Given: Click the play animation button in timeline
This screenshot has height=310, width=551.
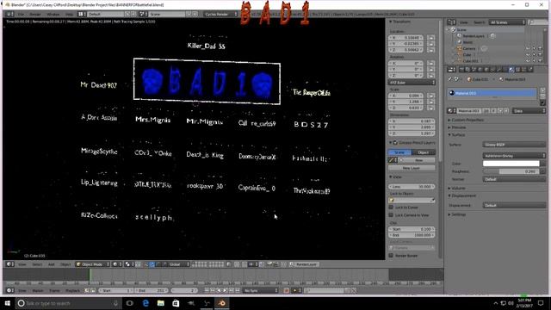Looking at the screenshot, I should point(225,290).
